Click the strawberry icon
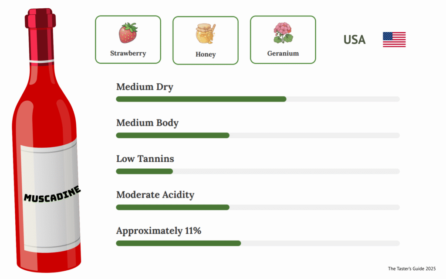 pyautogui.click(x=128, y=33)
